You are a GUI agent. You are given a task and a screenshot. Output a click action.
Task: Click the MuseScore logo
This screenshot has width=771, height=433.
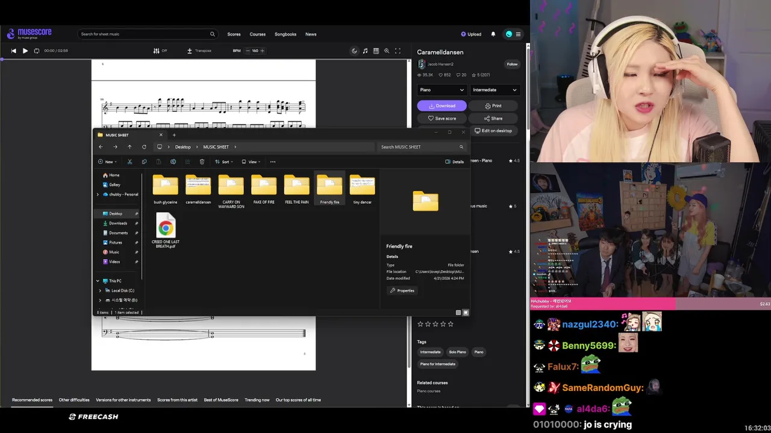pos(30,34)
